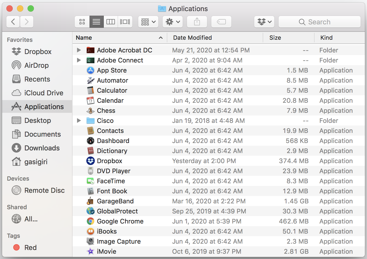Go back to previous folder
Viewport: 367px width, 259px height.
[13, 22]
